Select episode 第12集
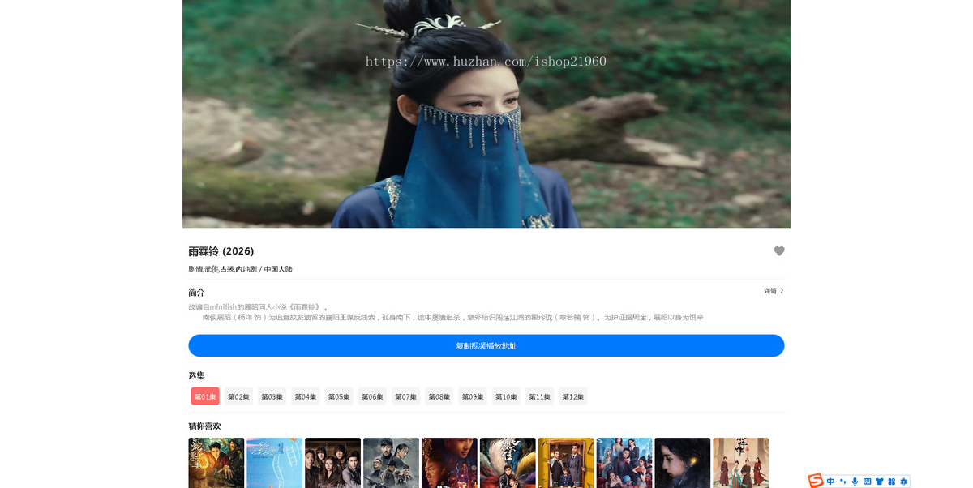This screenshot has width=973, height=488. (x=573, y=396)
